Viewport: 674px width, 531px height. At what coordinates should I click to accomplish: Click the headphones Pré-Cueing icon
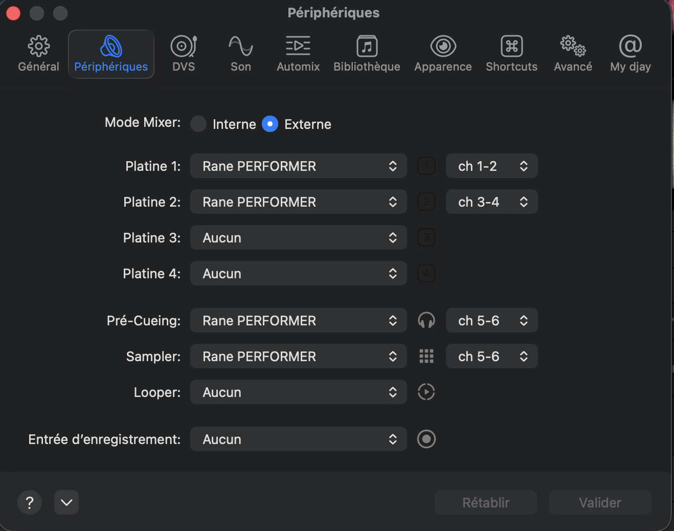pos(426,321)
